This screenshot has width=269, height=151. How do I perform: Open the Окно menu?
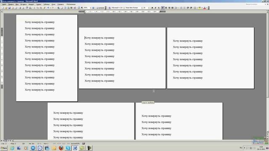point(53,4)
